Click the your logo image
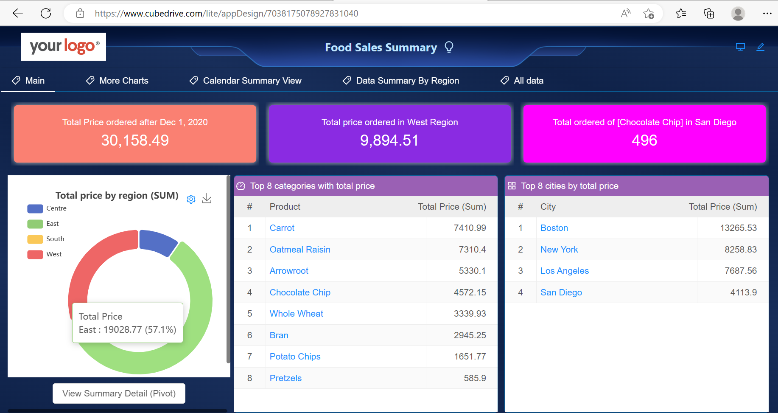 64,47
